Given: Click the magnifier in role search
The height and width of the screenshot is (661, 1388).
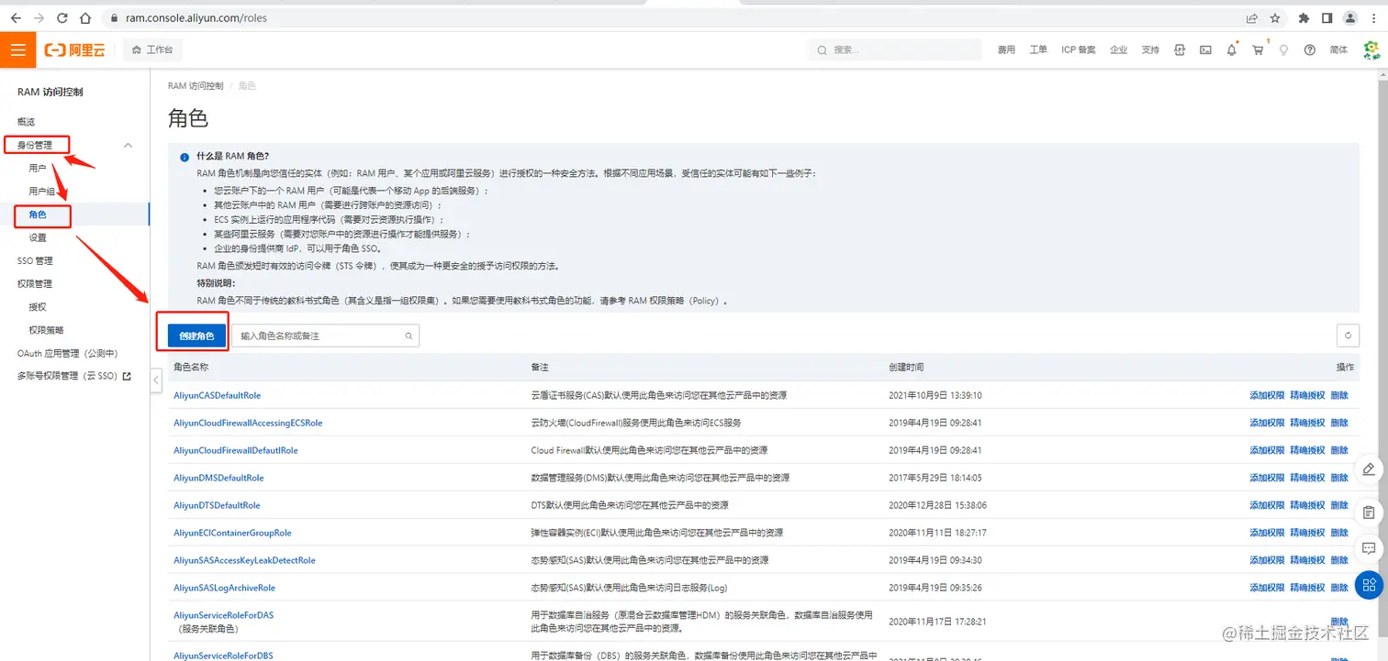Looking at the screenshot, I should point(409,336).
